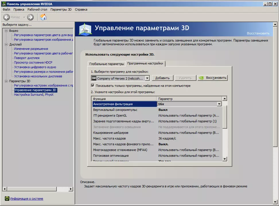
Task: Select Заранее подготовленные кадры setting row
Action: click(157, 121)
